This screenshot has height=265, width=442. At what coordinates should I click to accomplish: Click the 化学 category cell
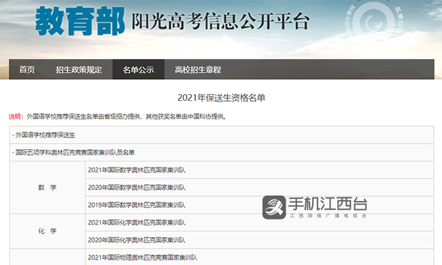click(x=48, y=231)
